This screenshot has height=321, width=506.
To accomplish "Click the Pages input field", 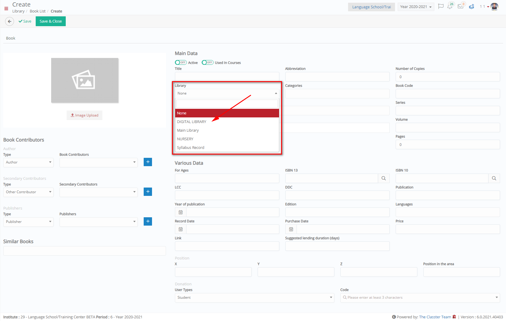I will coord(448,144).
